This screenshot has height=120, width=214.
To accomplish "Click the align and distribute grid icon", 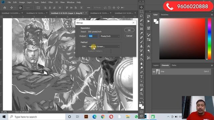I will tap(38, 8).
